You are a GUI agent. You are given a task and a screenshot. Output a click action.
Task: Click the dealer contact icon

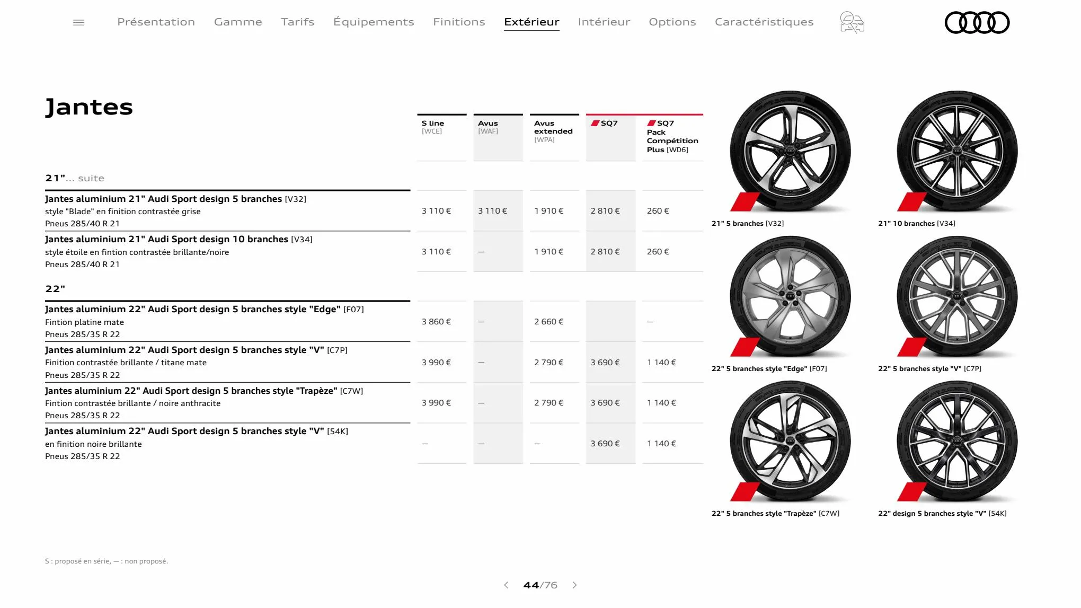pyautogui.click(x=852, y=22)
